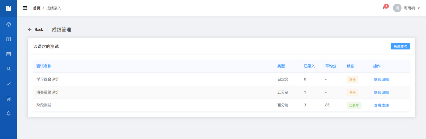Click the app logo in sidebar
The width and height of the screenshot is (426, 139).
point(9,8)
